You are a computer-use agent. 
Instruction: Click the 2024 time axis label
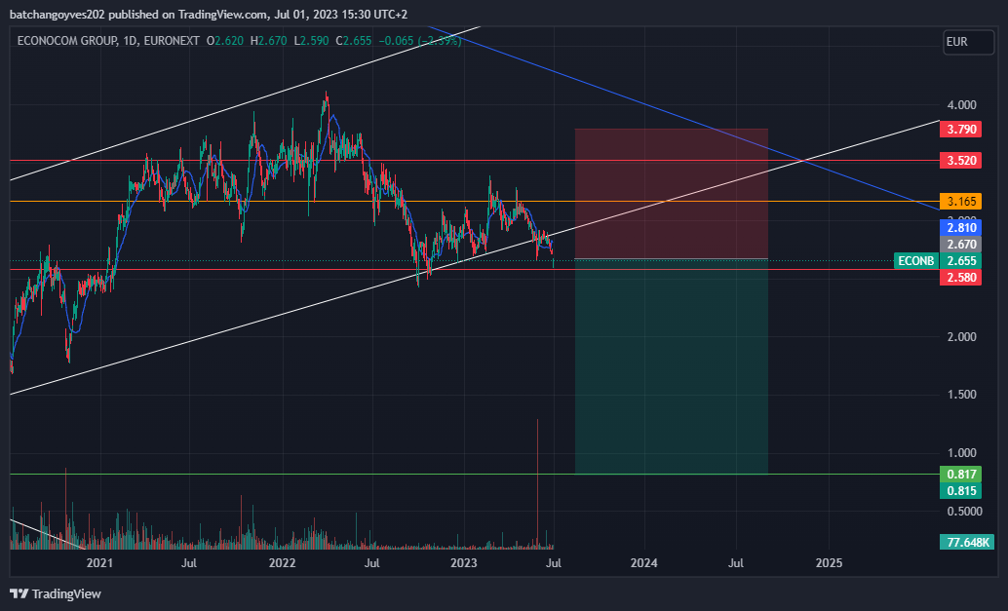point(644,563)
